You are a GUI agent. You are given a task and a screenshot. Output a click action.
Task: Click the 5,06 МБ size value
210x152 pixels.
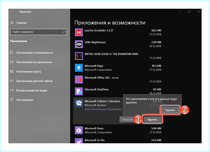point(156,128)
